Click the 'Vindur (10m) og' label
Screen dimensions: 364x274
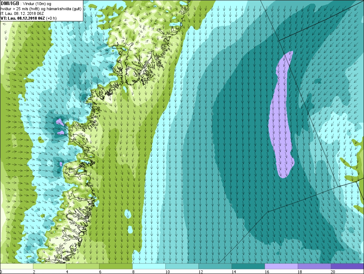tap(37, 4)
